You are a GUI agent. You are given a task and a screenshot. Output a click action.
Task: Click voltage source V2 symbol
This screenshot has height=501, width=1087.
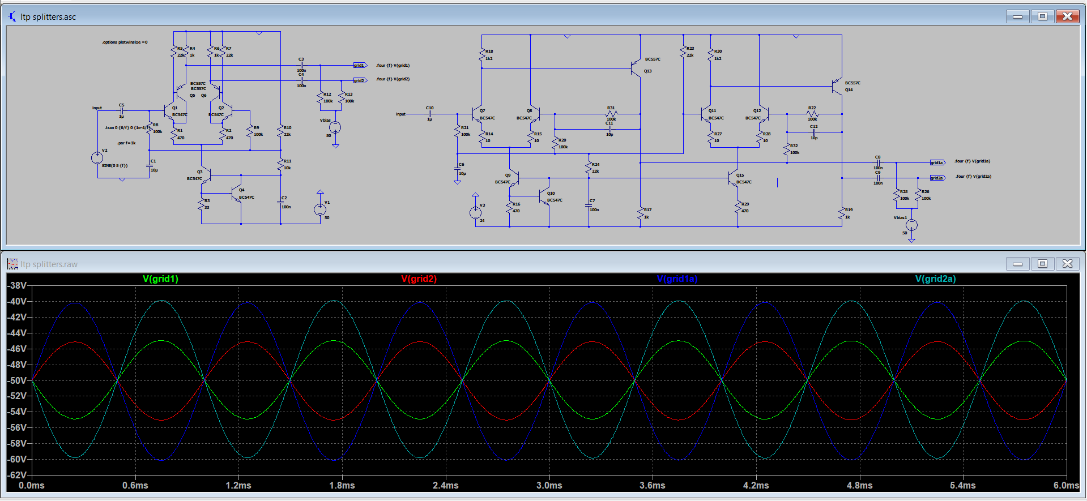(97, 158)
